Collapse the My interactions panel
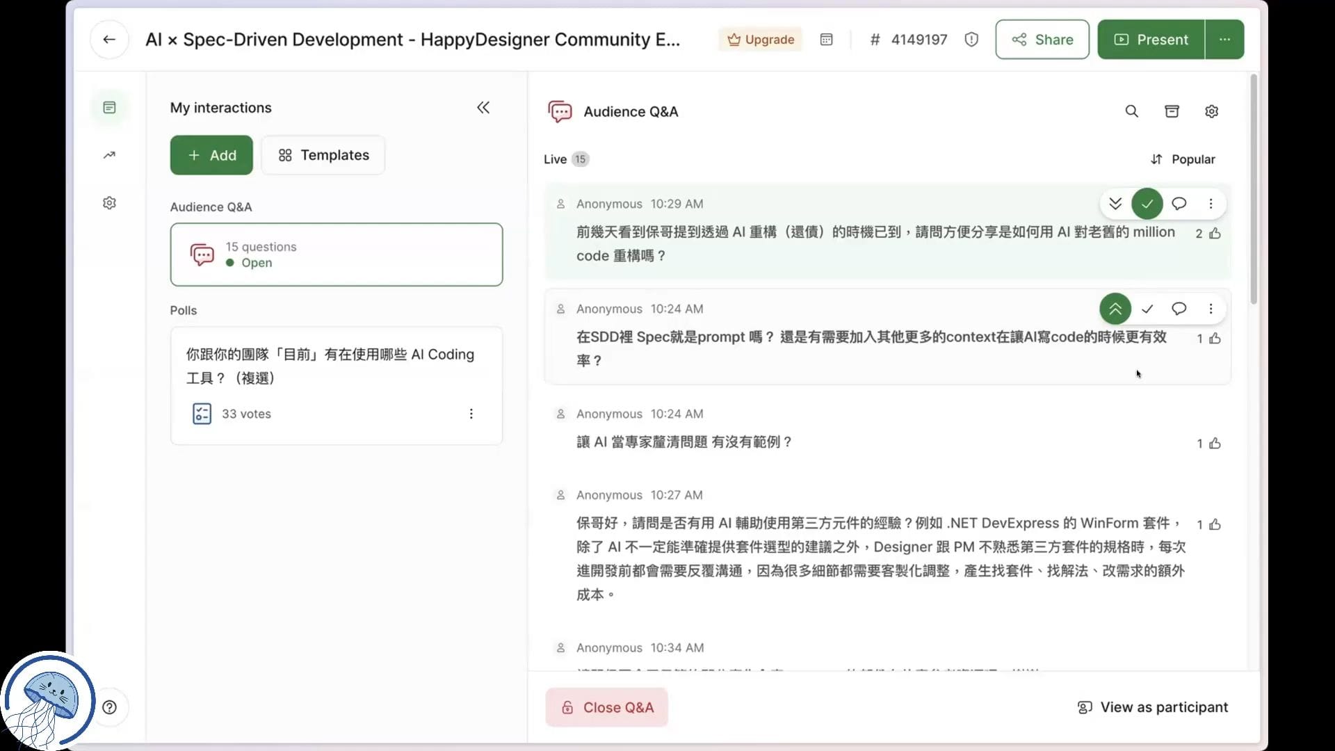Viewport: 1335px width, 751px height. point(483,108)
